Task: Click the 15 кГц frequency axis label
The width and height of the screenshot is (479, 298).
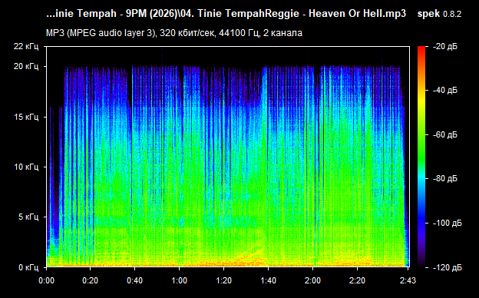Action: click(x=26, y=117)
